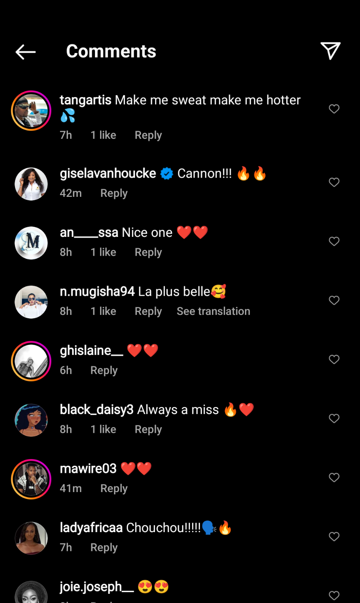
Task: See translation of La plus belle
Action: tap(213, 311)
